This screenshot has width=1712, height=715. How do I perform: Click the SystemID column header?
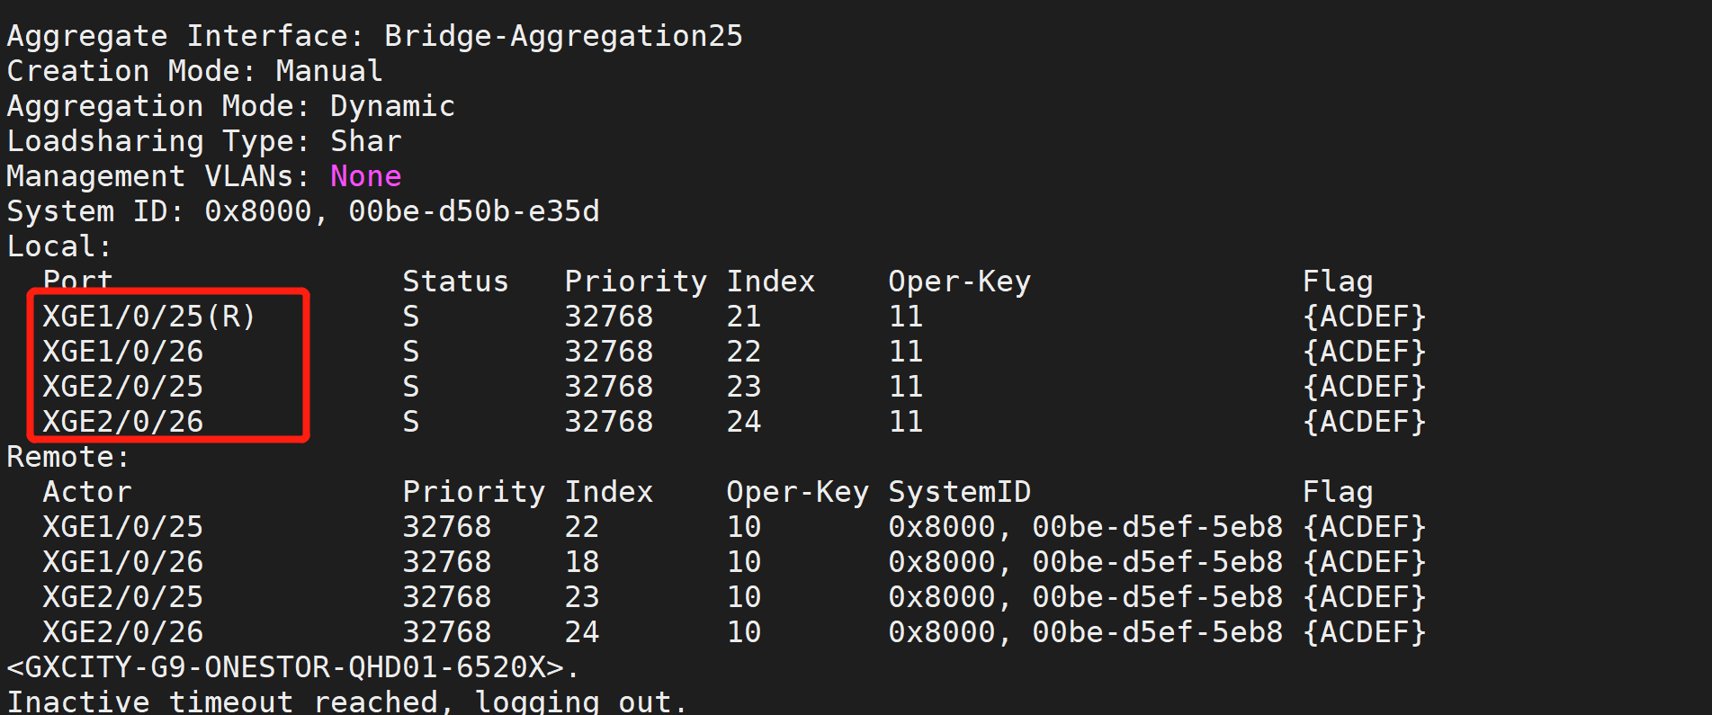[x=959, y=492]
